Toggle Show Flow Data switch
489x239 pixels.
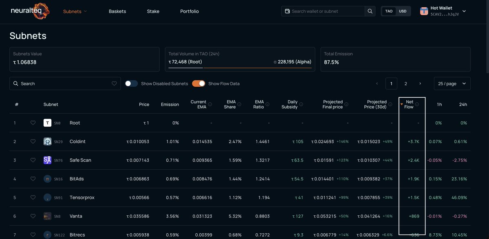coord(198,83)
